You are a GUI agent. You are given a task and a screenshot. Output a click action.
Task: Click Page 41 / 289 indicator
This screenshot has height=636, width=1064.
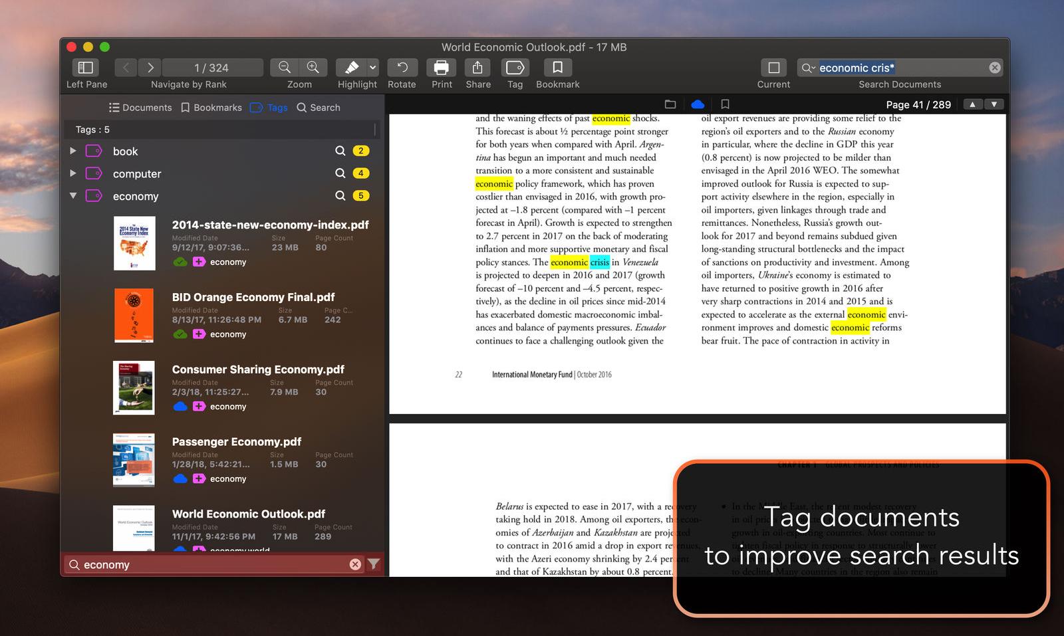tap(918, 105)
